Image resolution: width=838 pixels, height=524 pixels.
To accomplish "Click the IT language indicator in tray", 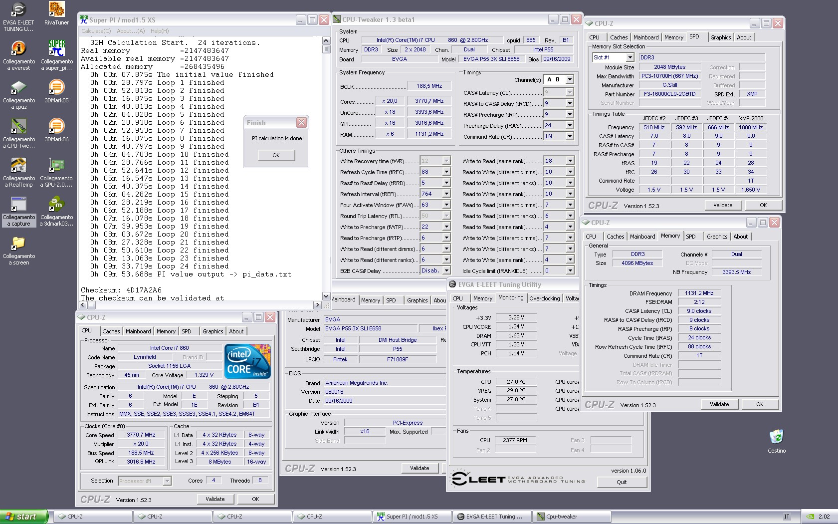I will pyautogui.click(x=787, y=517).
